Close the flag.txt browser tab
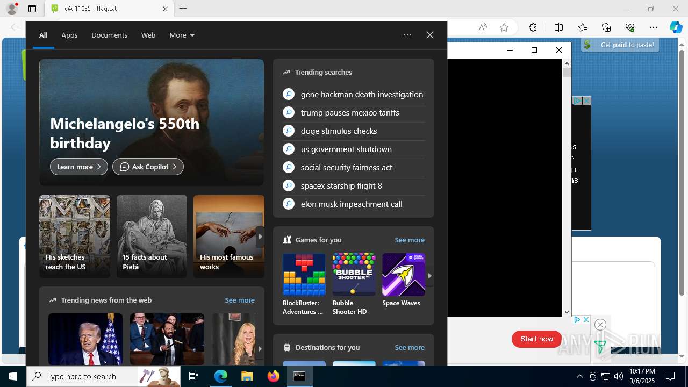This screenshot has width=688, height=387. coord(165,9)
